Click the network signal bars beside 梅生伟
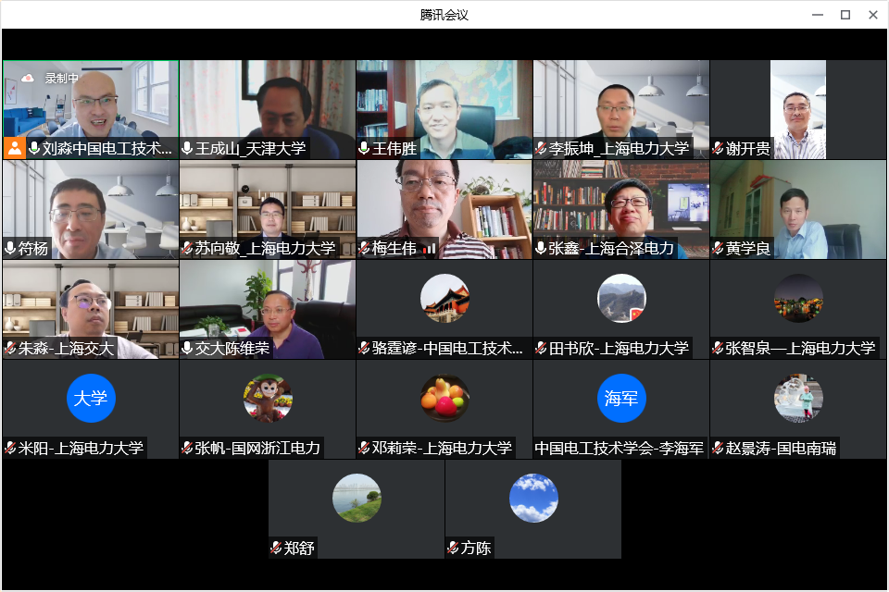889x592 pixels. tap(430, 249)
